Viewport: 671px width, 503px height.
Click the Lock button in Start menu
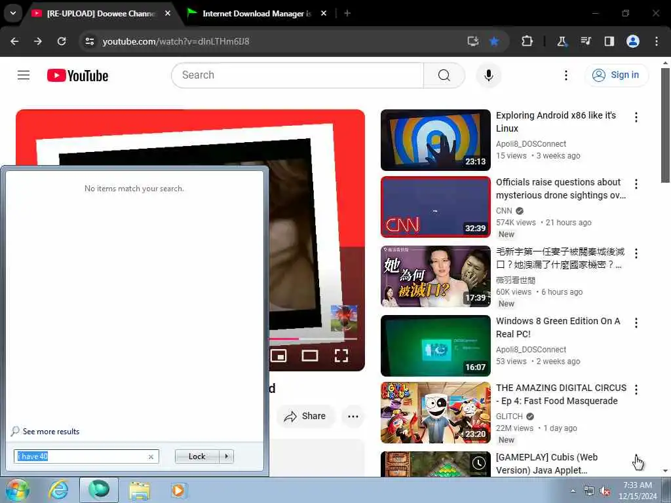[x=197, y=456]
